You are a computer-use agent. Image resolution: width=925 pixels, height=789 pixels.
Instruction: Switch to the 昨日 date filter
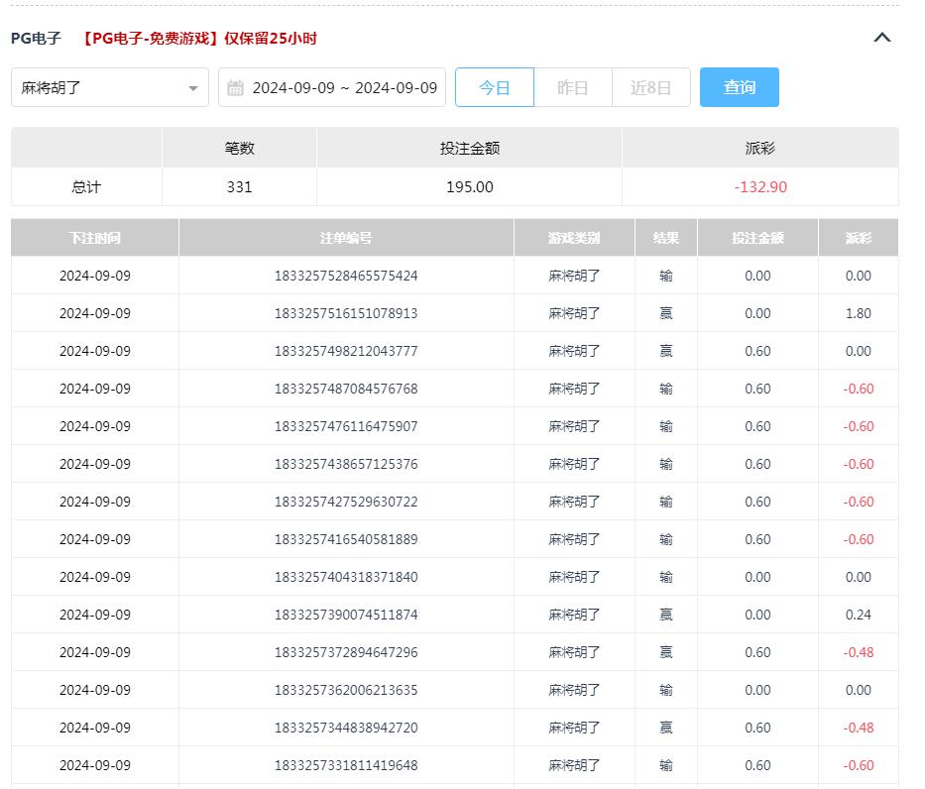click(x=572, y=87)
